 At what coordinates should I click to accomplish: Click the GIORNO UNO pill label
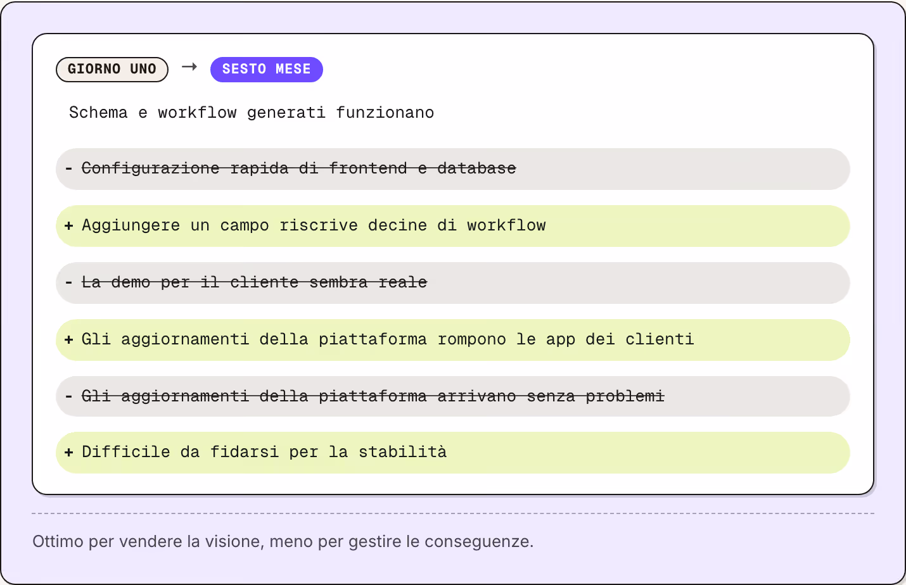[x=112, y=70]
